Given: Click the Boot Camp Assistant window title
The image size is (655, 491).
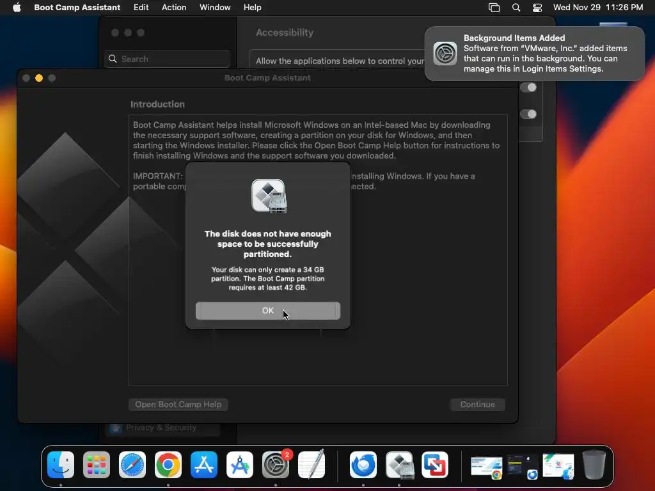Looking at the screenshot, I should pos(267,77).
